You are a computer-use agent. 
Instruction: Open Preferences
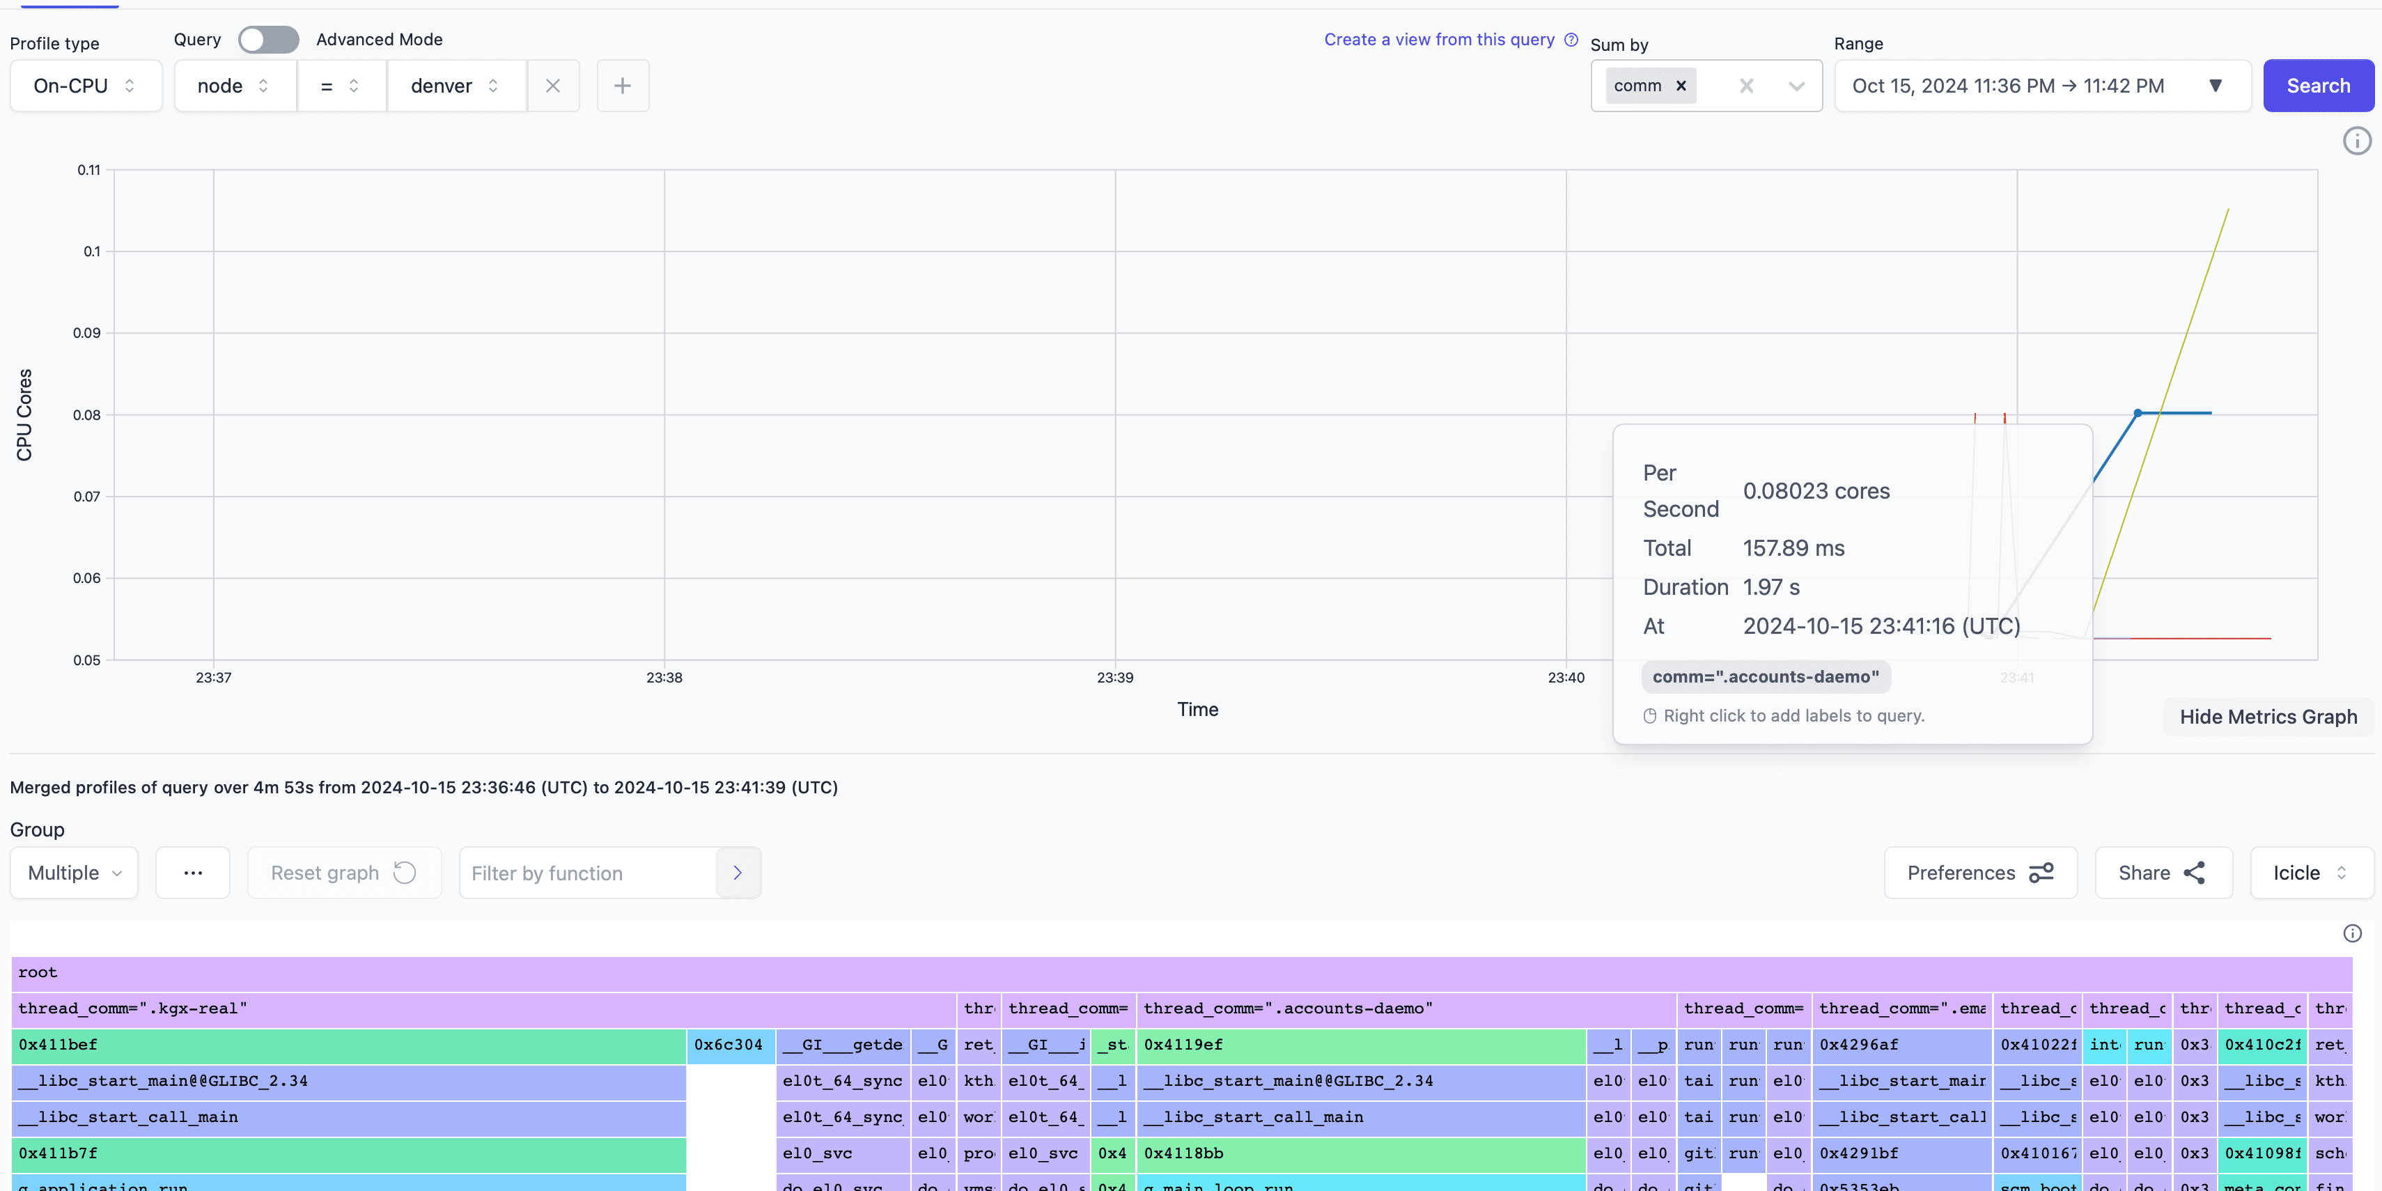tap(1981, 873)
